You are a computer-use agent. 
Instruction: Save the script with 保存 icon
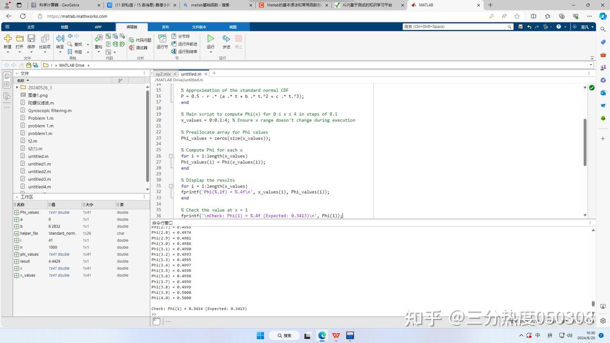(31, 39)
